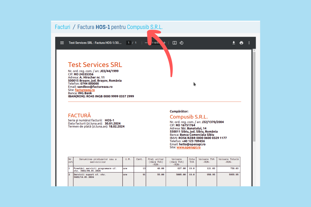The height and width of the screenshot is (207, 311).
Task: Click the zoom in plus button
Action: (164, 43)
